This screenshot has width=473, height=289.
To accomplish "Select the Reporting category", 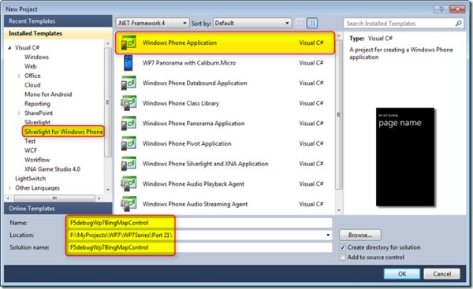I will (x=37, y=104).
